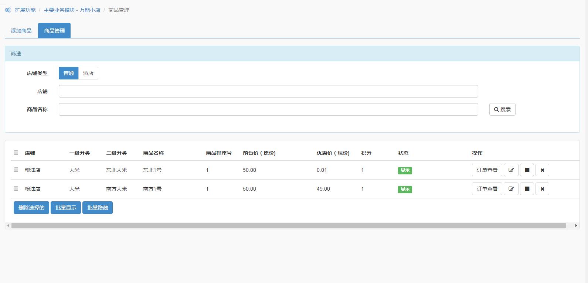
Task: Click the 东北大米 category cell
Action: click(x=116, y=170)
